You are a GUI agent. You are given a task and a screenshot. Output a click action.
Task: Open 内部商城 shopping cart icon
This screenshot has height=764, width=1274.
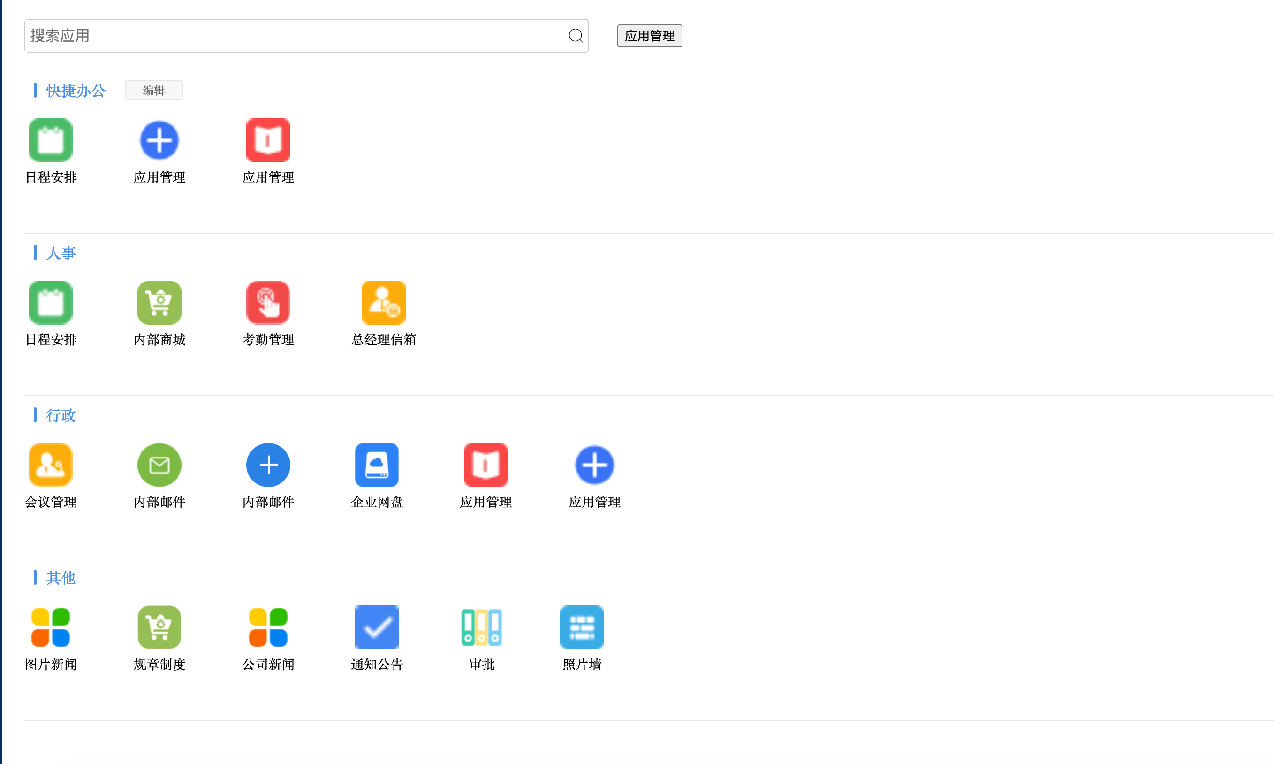coord(159,303)
